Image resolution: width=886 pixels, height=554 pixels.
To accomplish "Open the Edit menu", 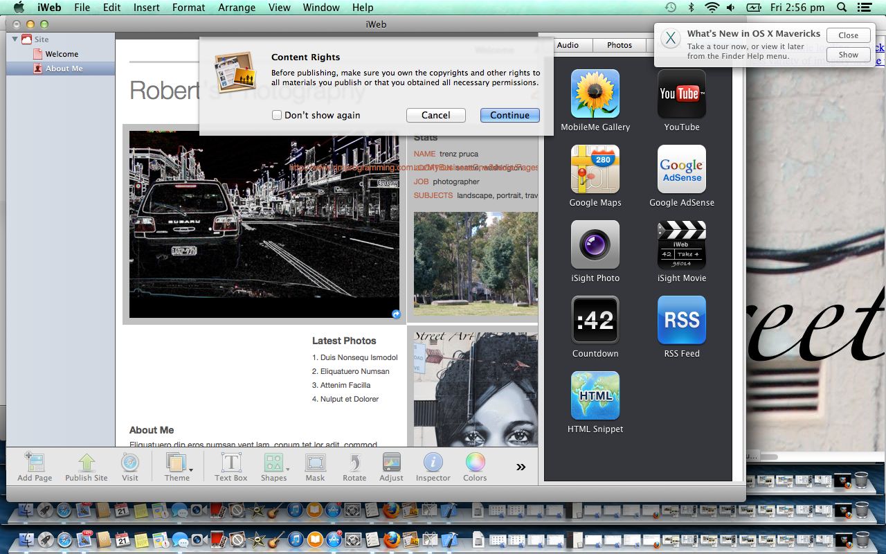I will point(111,8).
